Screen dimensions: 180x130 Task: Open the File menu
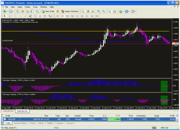click(7, 7)
